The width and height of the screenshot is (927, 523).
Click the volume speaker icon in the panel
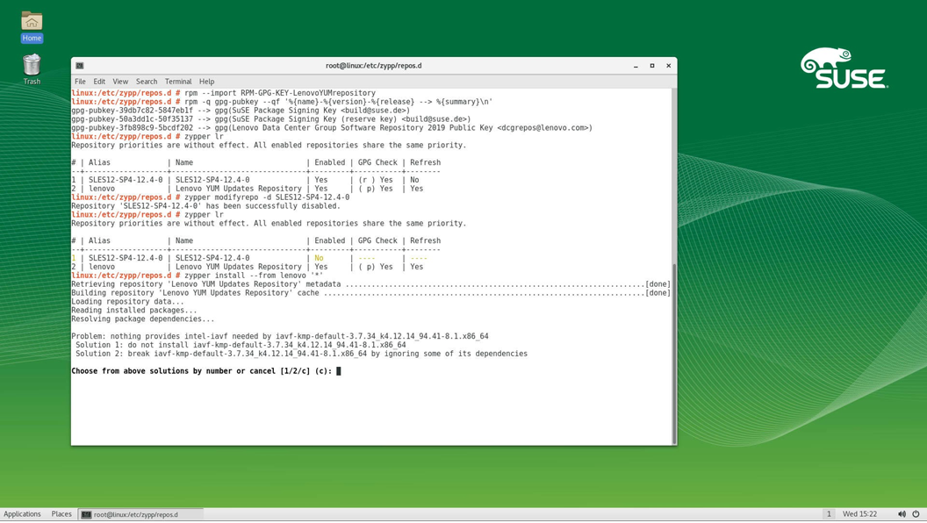click(902, 514)
